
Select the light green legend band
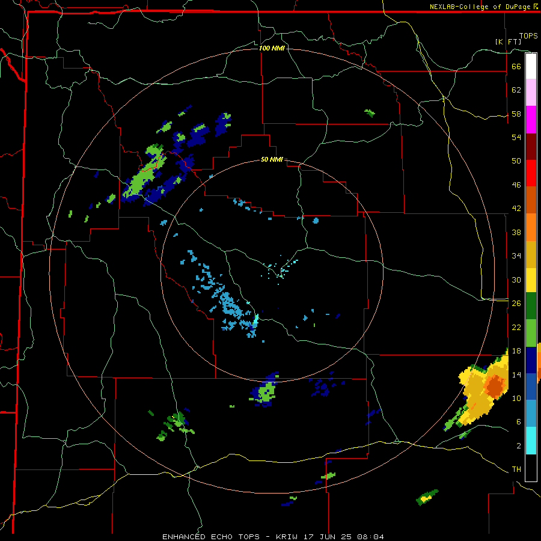tap(531, 333)
